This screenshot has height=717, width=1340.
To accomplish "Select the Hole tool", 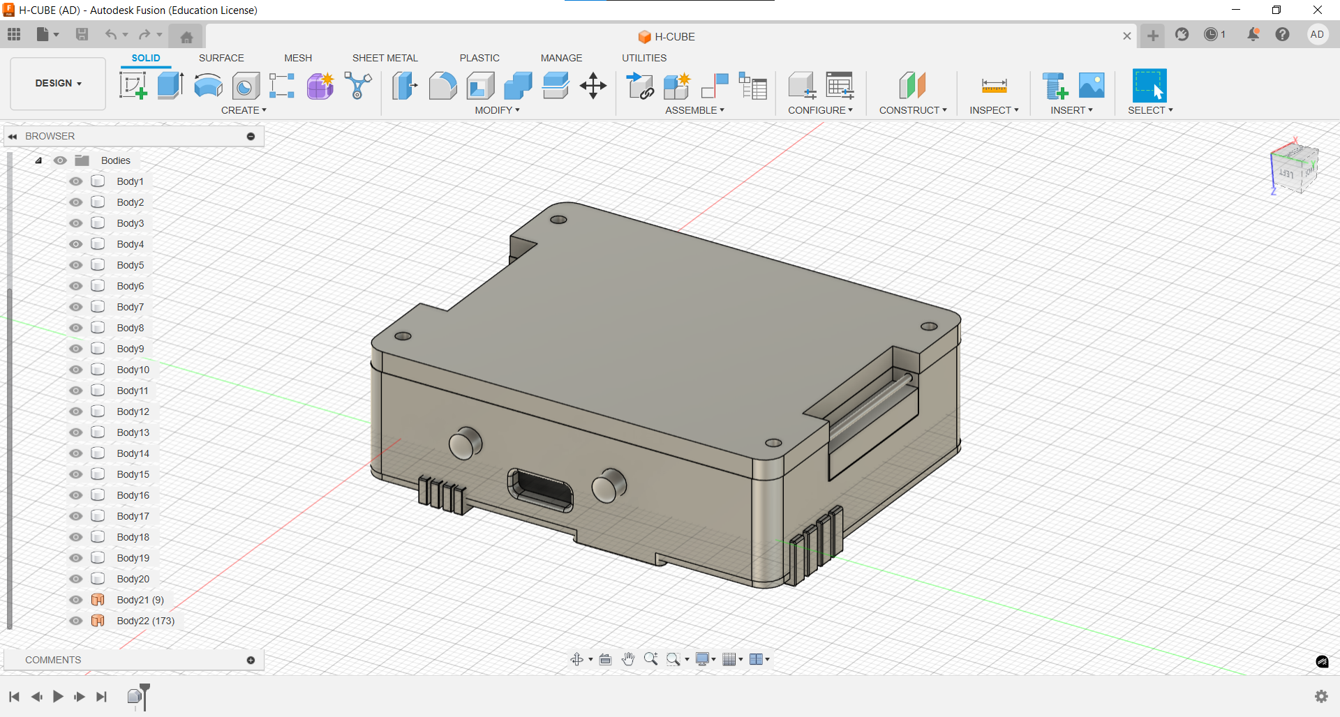I will (246, 86).
